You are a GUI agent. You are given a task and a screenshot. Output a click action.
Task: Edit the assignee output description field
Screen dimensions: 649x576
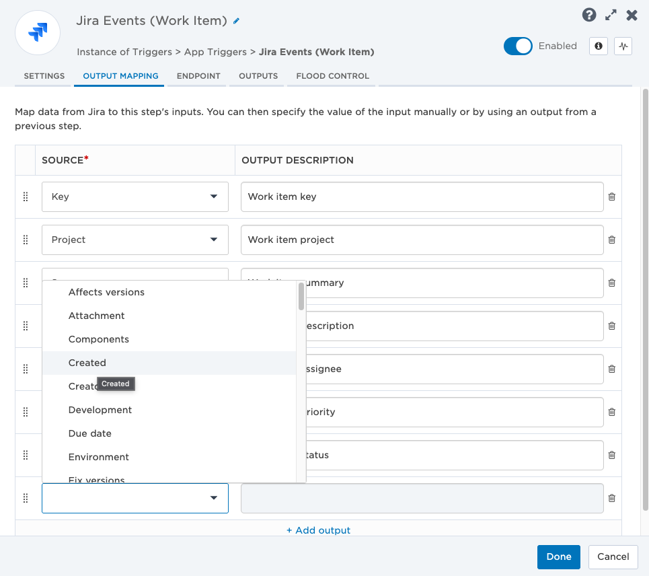pos(455,369)
